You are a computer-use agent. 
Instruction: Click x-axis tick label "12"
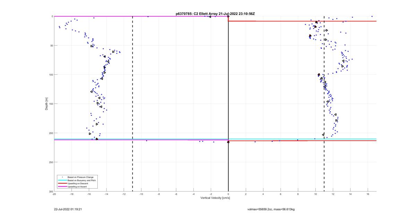pos(333,194)
